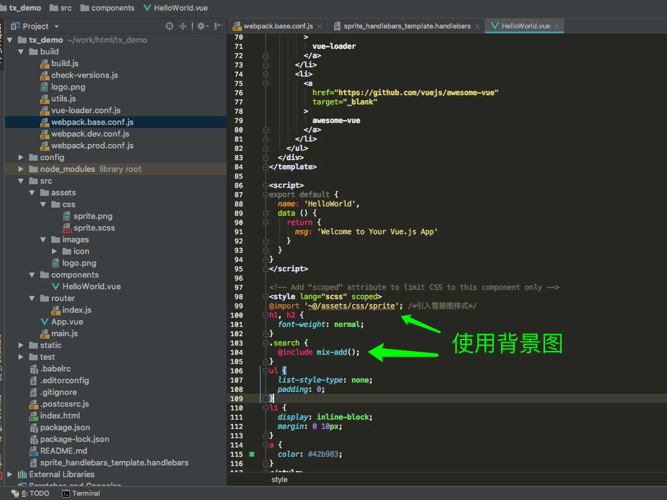The image size is (667, 500).
Task: Expand the config folder
Action: tap(21, 157)
